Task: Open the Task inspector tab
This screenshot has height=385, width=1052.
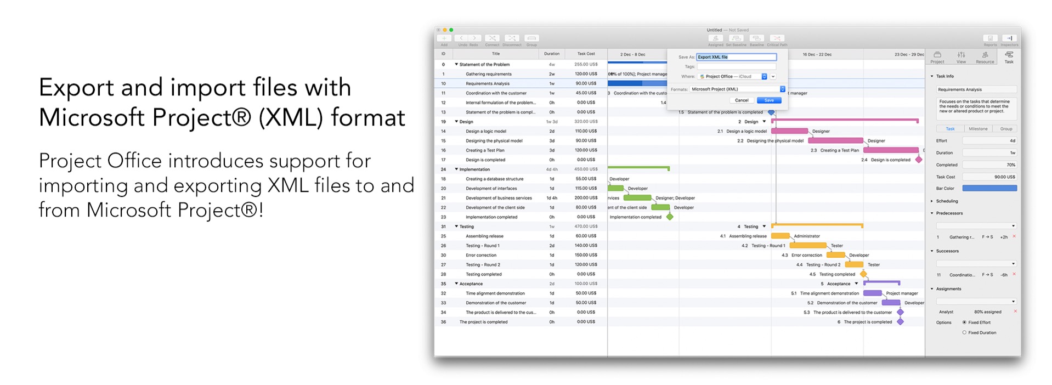Action: point(1009,57)
